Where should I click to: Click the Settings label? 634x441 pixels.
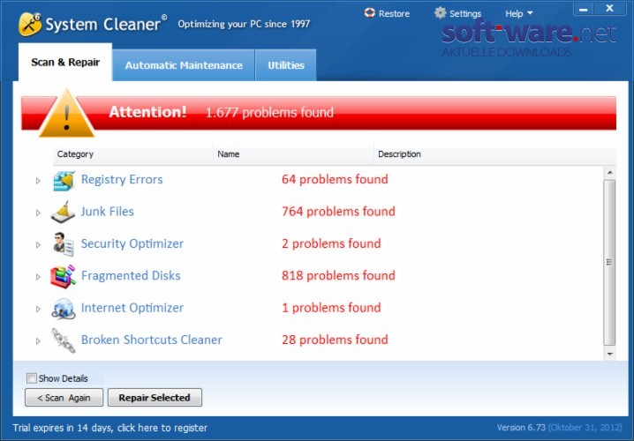coord(465,14)
